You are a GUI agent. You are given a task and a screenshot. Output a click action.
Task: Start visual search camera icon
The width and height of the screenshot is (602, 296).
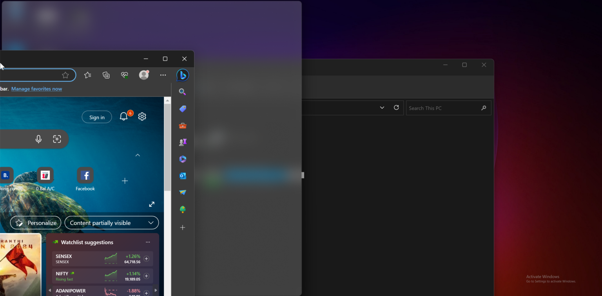(57, 139)
